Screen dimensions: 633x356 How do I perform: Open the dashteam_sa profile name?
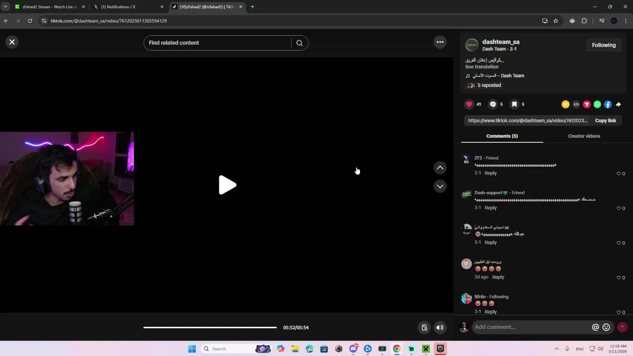pyautogui.click(x=500, y=42)
